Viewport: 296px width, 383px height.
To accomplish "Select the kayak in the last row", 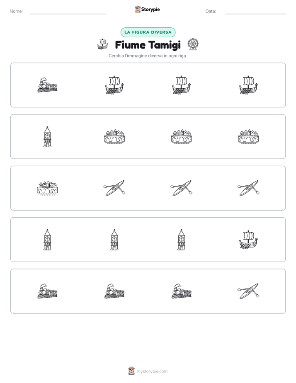I will coord(248,291).
